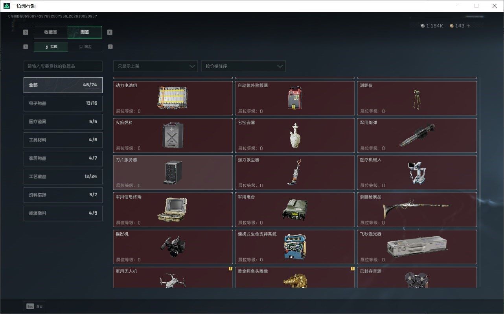Click the 军用炮弹 military shell icon
Image resolution: width=504 pixels, height=314 pixels.
417,135
